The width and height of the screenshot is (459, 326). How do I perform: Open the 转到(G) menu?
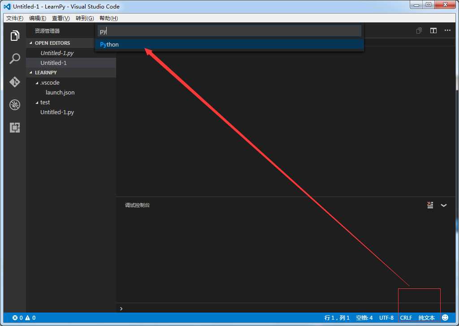(85, 18)
